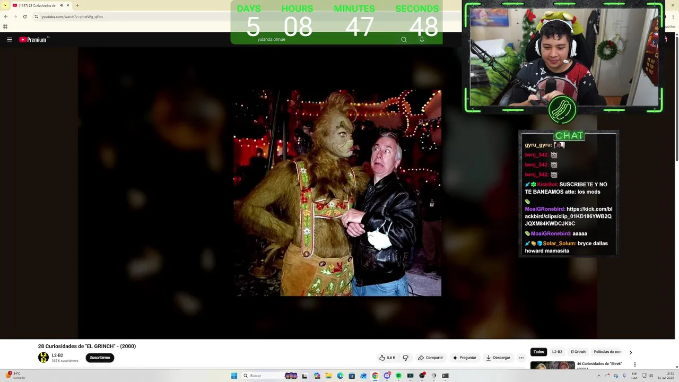Open site information icon in address bar

(36, 16)
